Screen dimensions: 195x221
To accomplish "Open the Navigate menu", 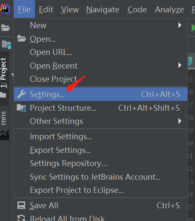I will (x=103, y=10).
